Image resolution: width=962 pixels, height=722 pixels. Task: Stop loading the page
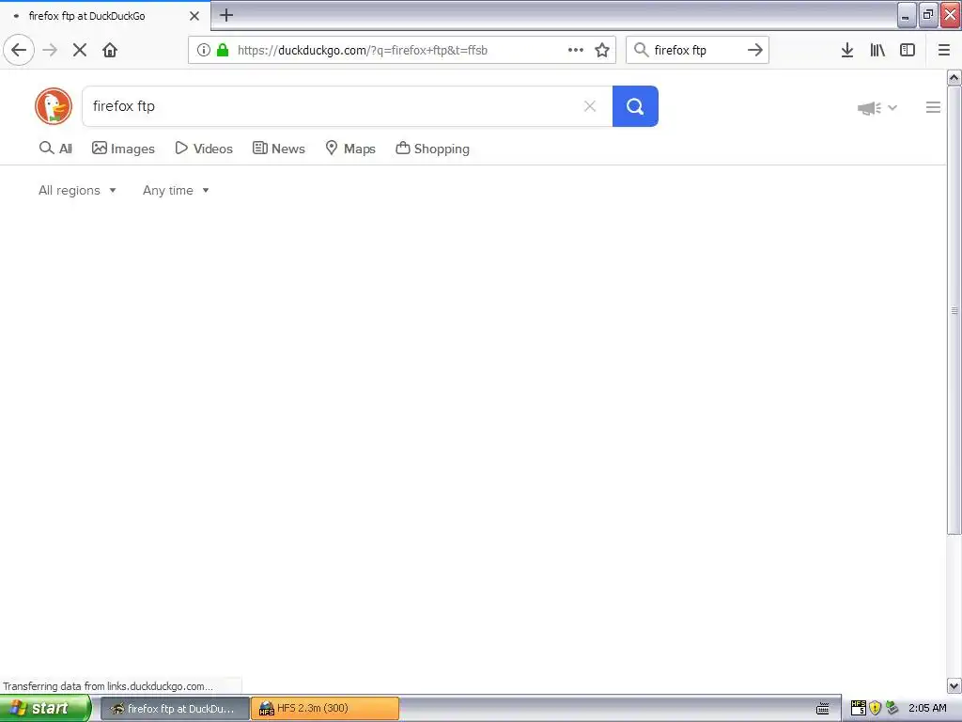point(80,50)
